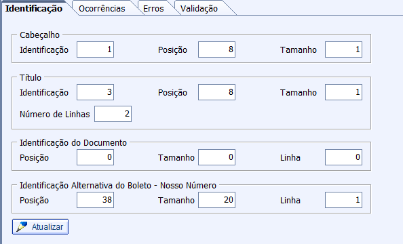Click Identificação do Documento Linha field
Image resolution: width=403 pixels, height=244 pixels.
343,157
